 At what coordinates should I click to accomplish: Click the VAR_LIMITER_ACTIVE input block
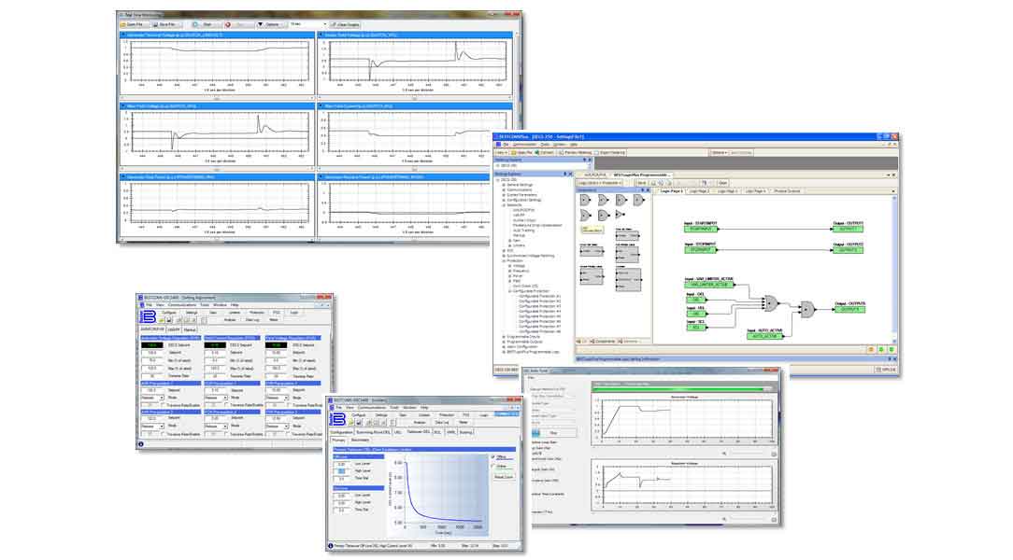click(x=708, y=285)
